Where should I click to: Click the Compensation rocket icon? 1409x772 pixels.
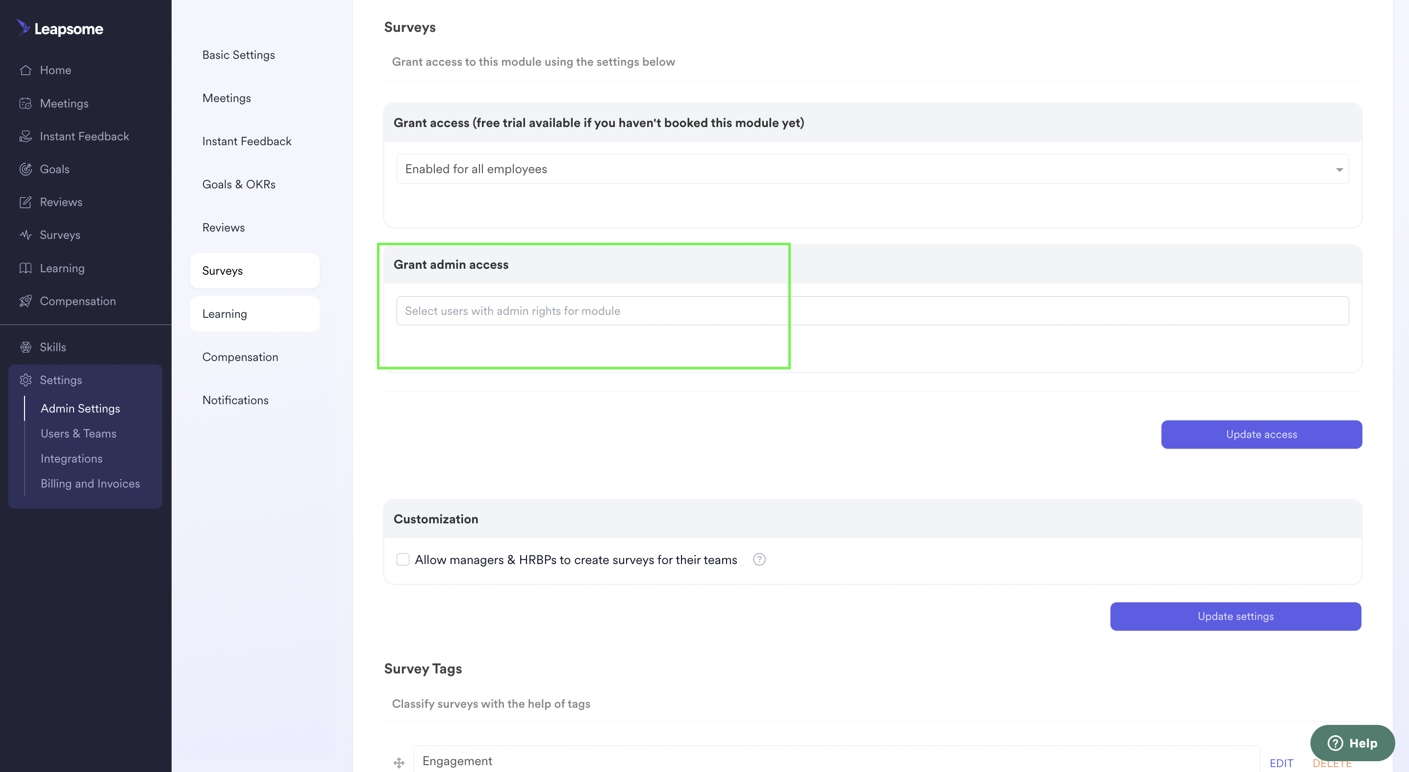pos(25,301)
